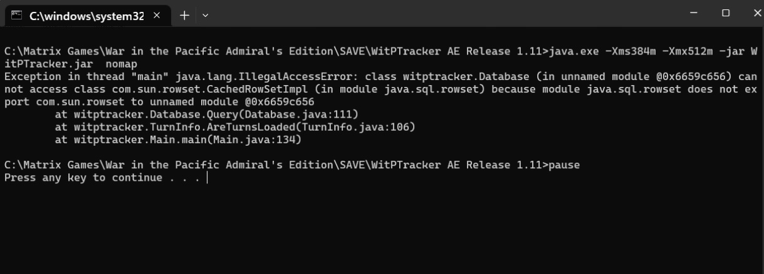
Task: Click the blinking cursor after the continue prompt
Action: 207,178
